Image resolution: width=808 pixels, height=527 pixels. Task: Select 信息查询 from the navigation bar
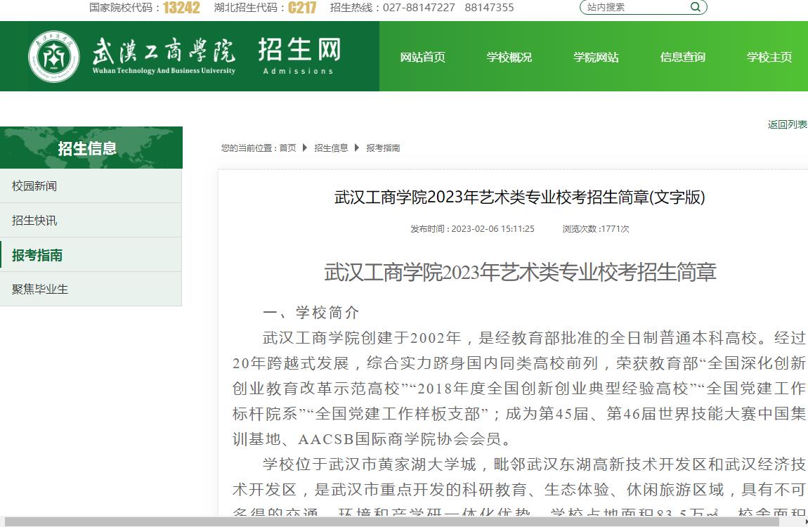(682, 57)
